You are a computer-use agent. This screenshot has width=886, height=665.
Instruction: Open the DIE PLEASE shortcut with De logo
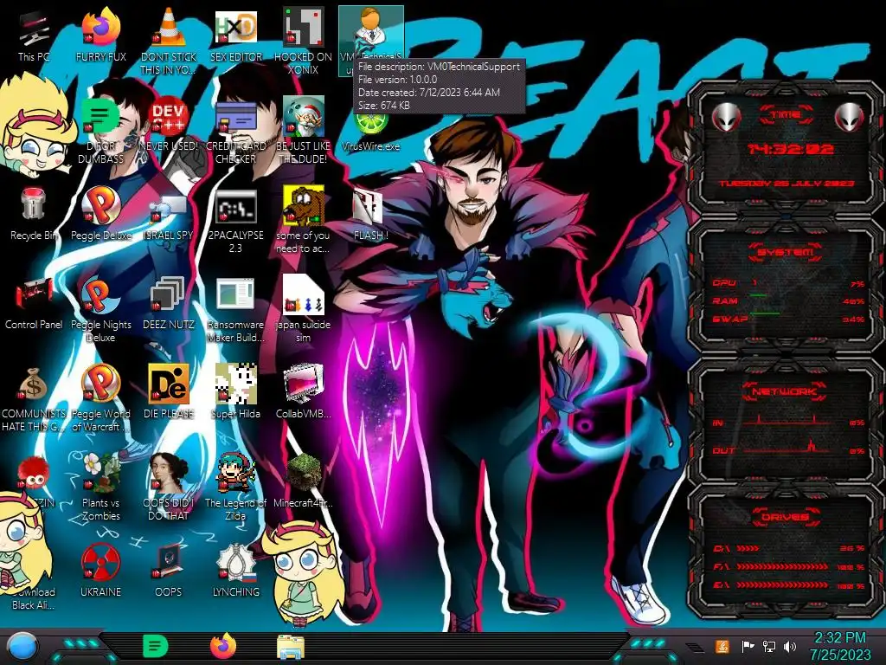click(x=169, y=391)
